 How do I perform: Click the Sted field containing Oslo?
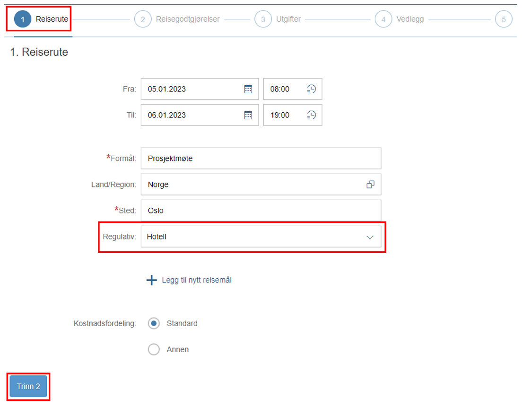click(261, 210)
